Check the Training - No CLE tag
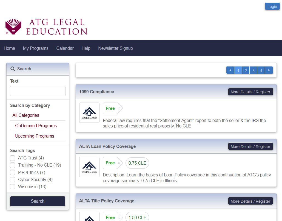Viewport: 282px width, 221px height. coord(13,165)
